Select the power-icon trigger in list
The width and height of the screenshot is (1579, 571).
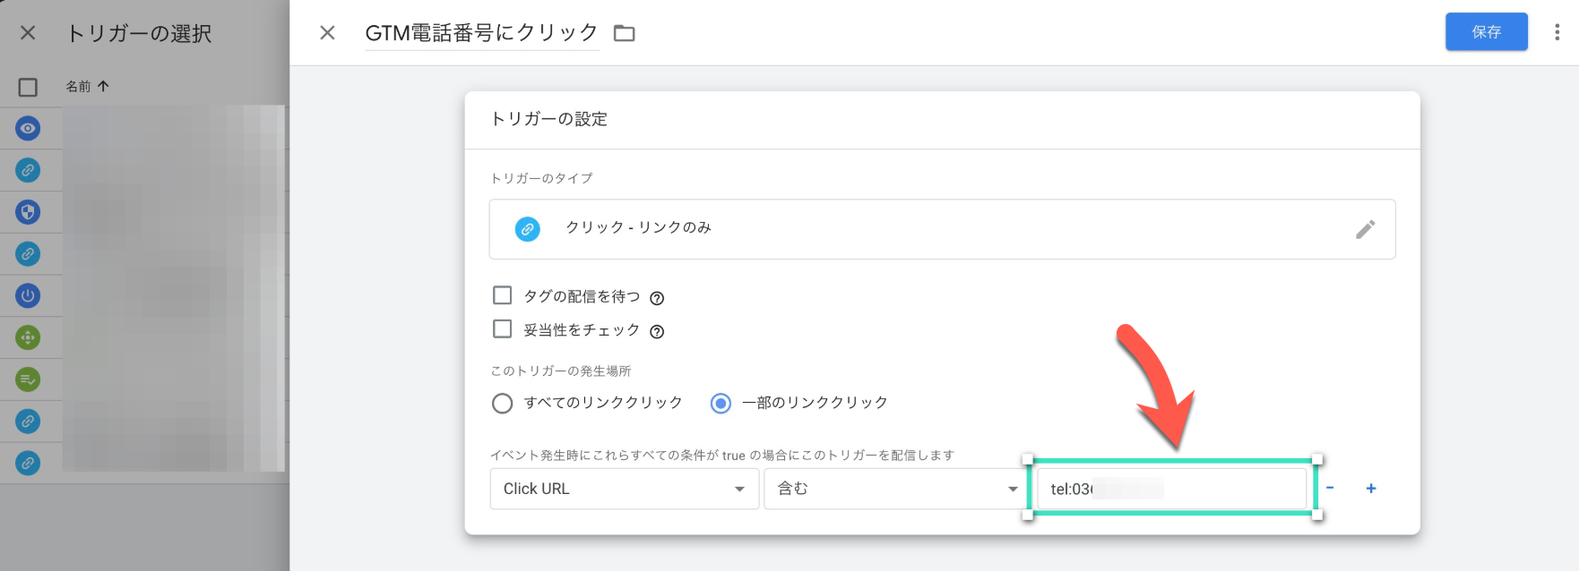pyautogui.click(x=28, y=295)
